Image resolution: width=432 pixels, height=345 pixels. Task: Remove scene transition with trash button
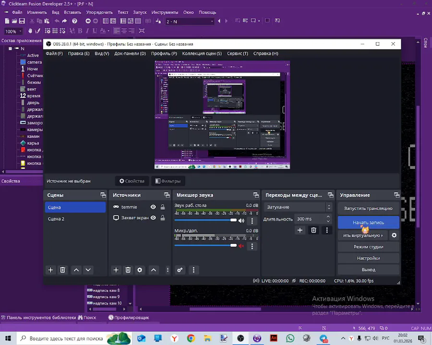(313, 230)
